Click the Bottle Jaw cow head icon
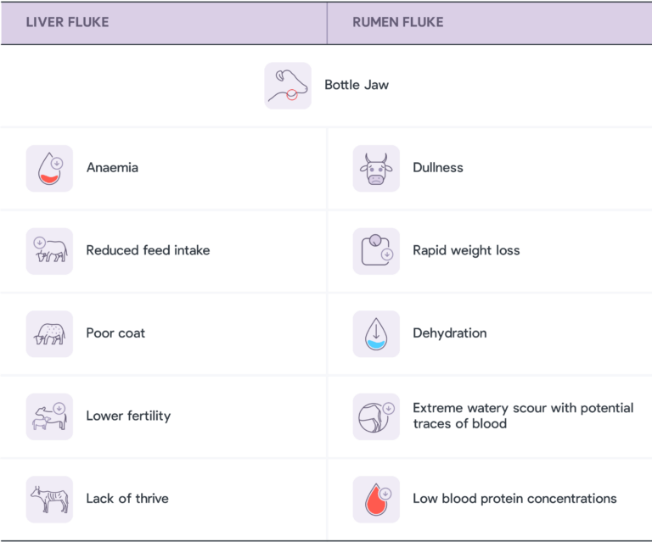This screenshot has height=542, width=652. click(288, 86)
